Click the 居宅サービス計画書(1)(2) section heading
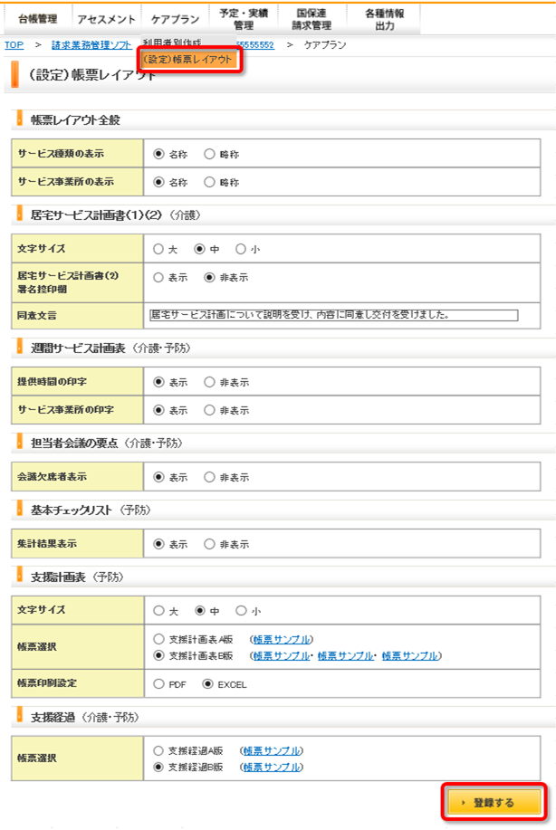The width and height of the screenshot is (556, 830). click(115, 215)
